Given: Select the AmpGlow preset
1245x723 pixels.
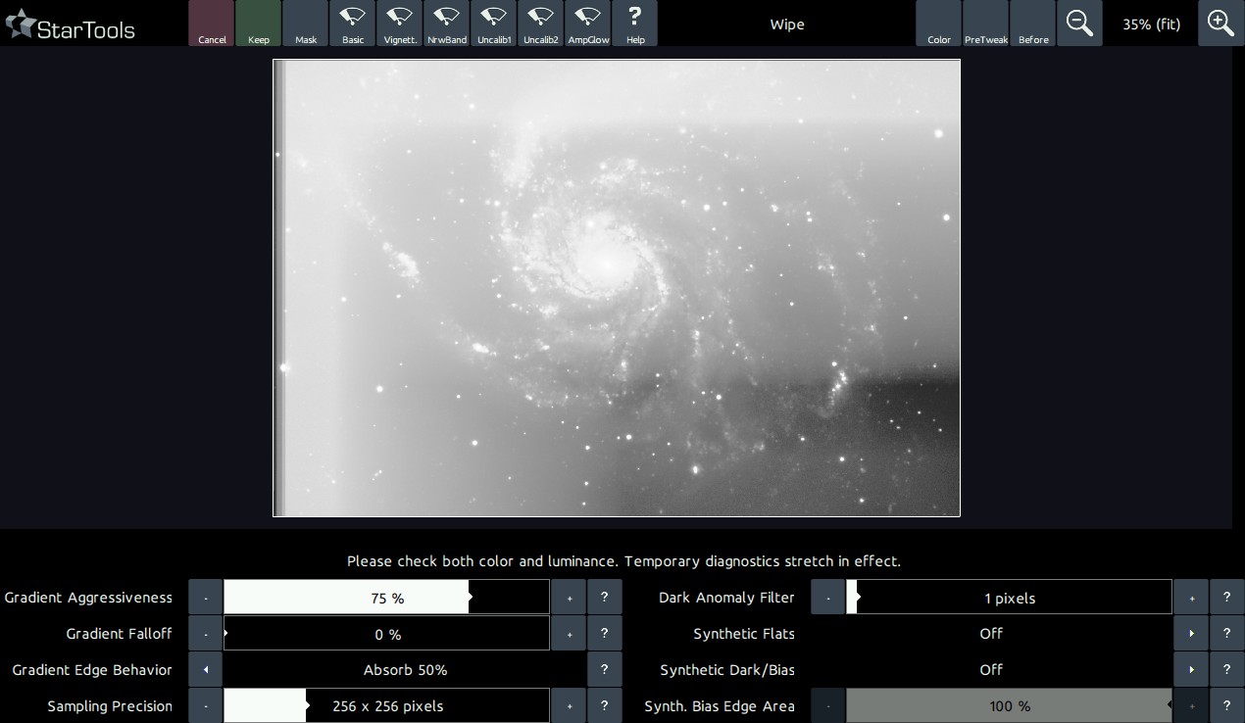Looking at the screenshot, I should [x=587, y=24].
